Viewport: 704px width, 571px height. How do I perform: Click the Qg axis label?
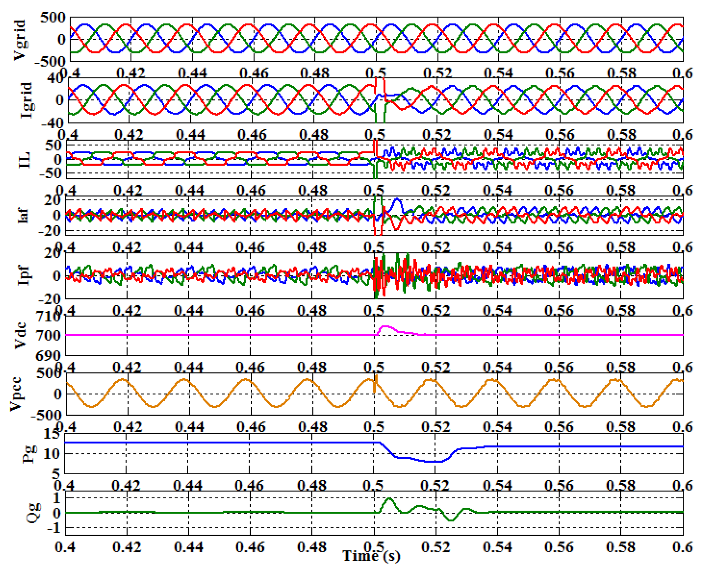[x=33, y=513]
